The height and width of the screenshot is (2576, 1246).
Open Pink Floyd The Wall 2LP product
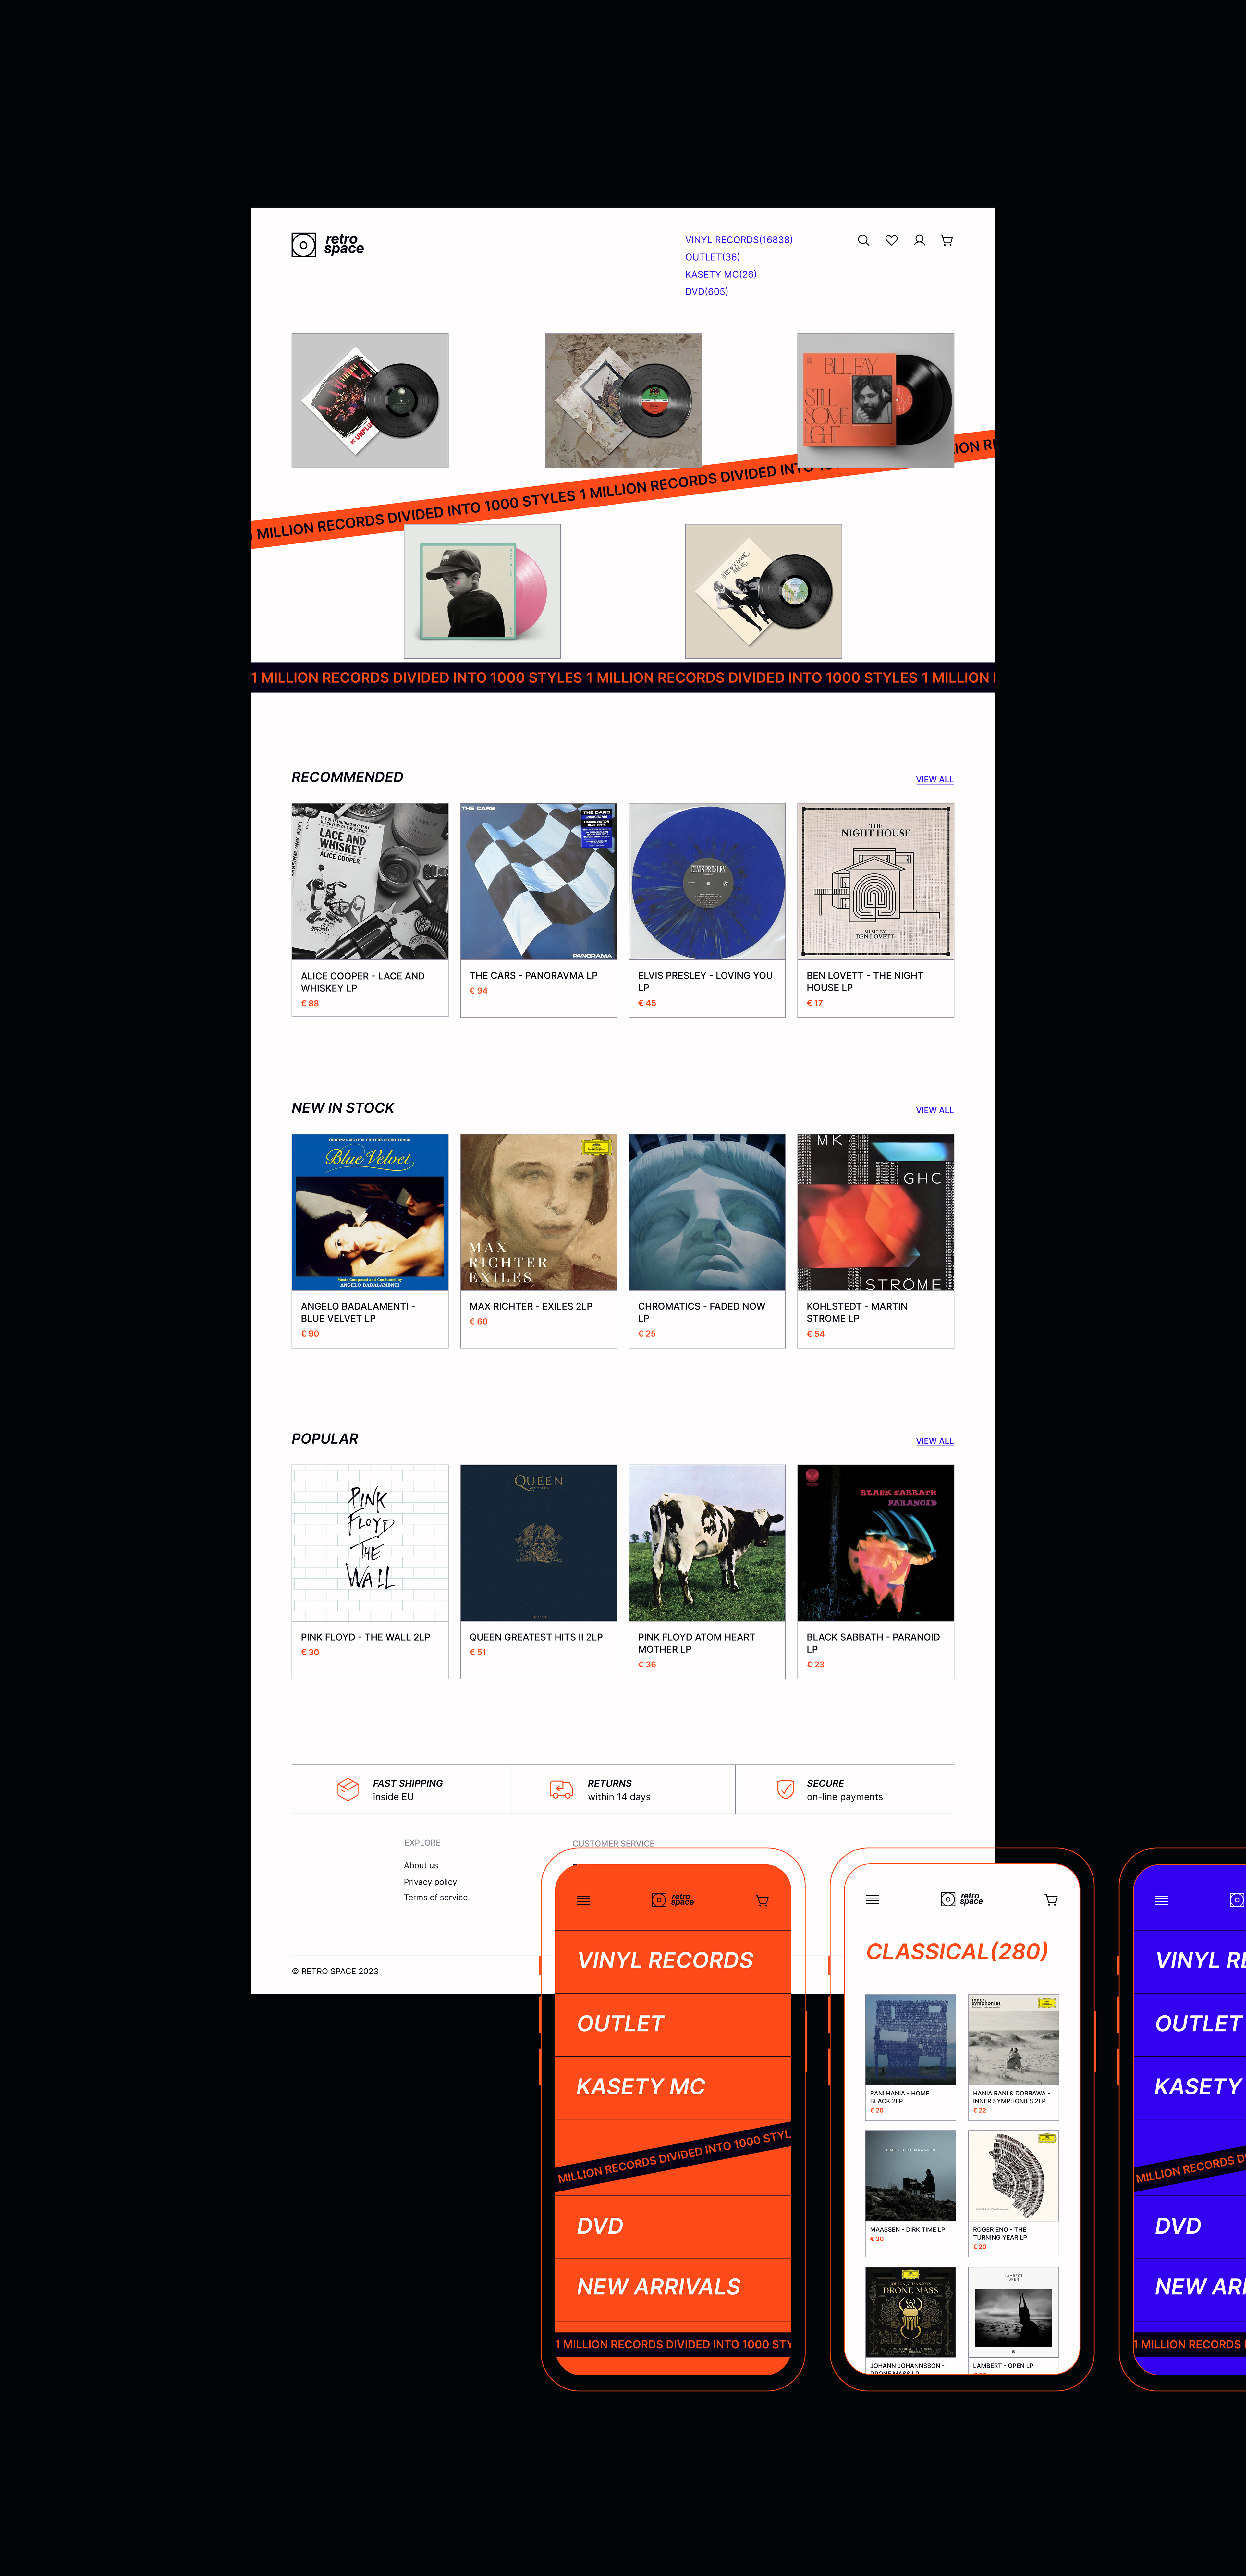coord(370,1571)
